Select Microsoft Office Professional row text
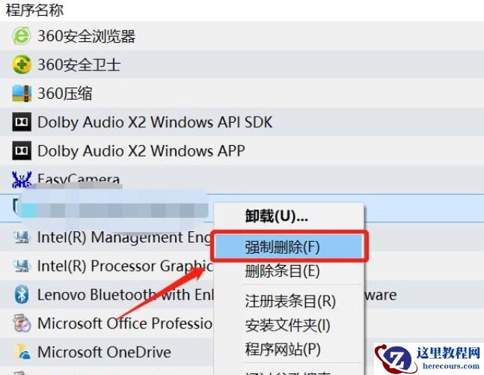484x375 pixels. [126, 323]
